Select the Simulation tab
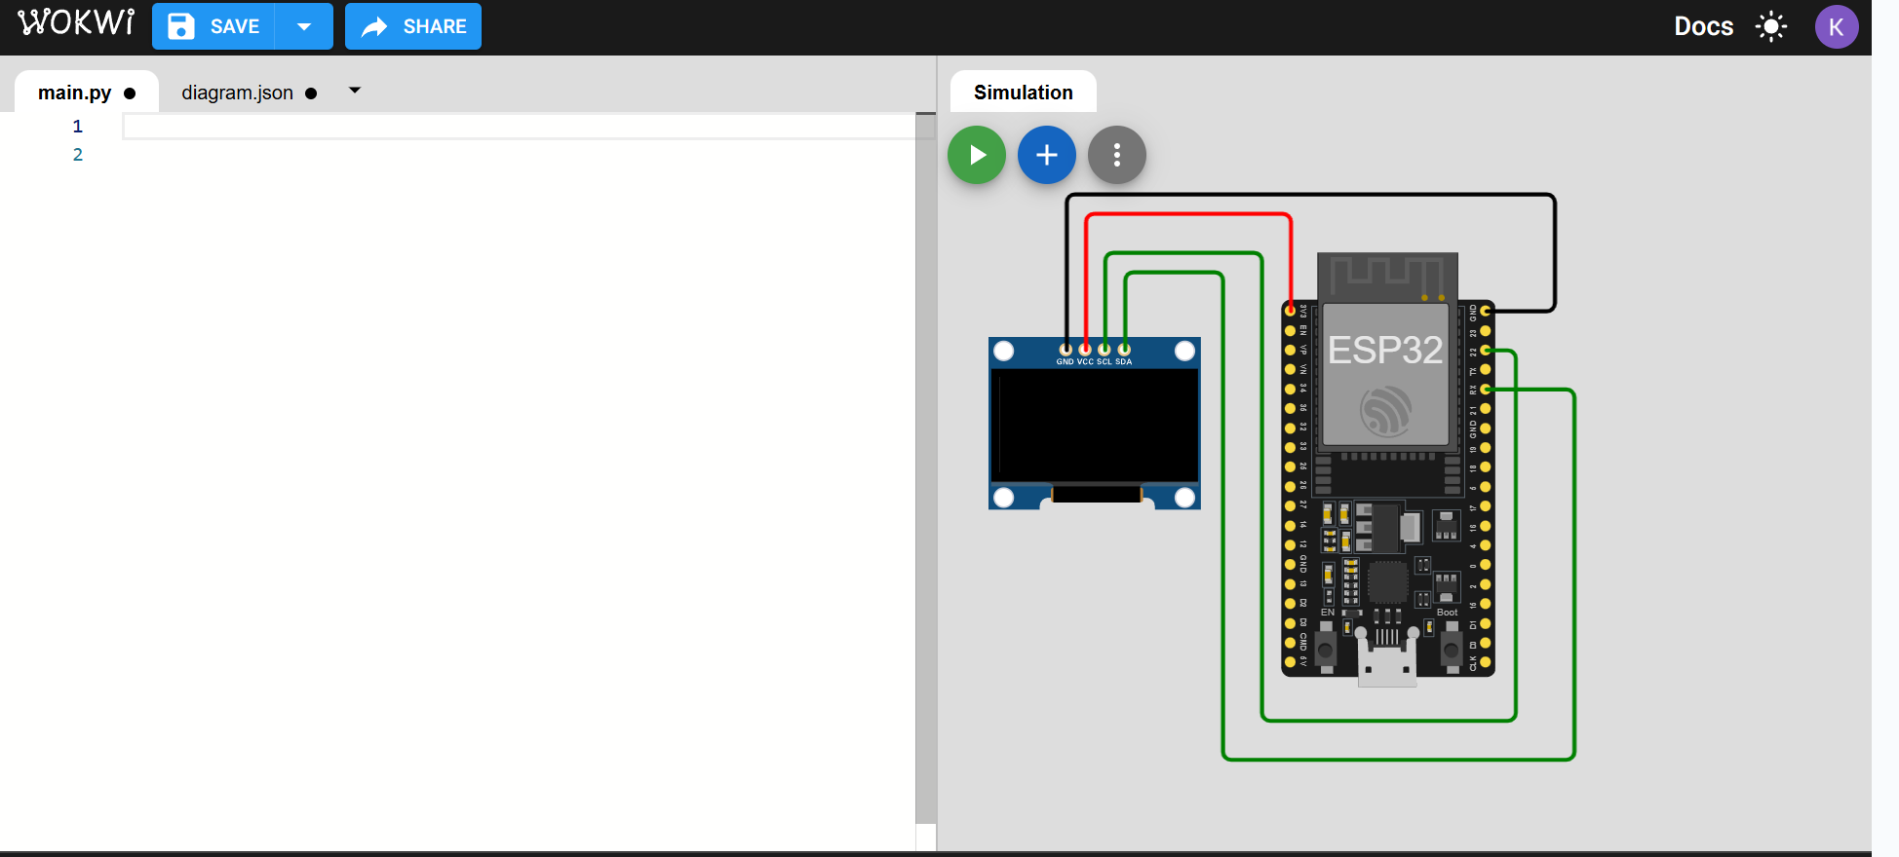This screenshot has height=857, width=1899. pyautogui.click(x=1024, y=93)
